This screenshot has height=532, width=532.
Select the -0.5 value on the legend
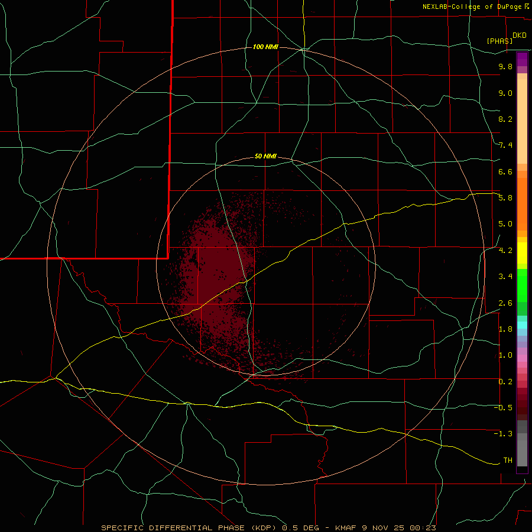click(503, 408)
